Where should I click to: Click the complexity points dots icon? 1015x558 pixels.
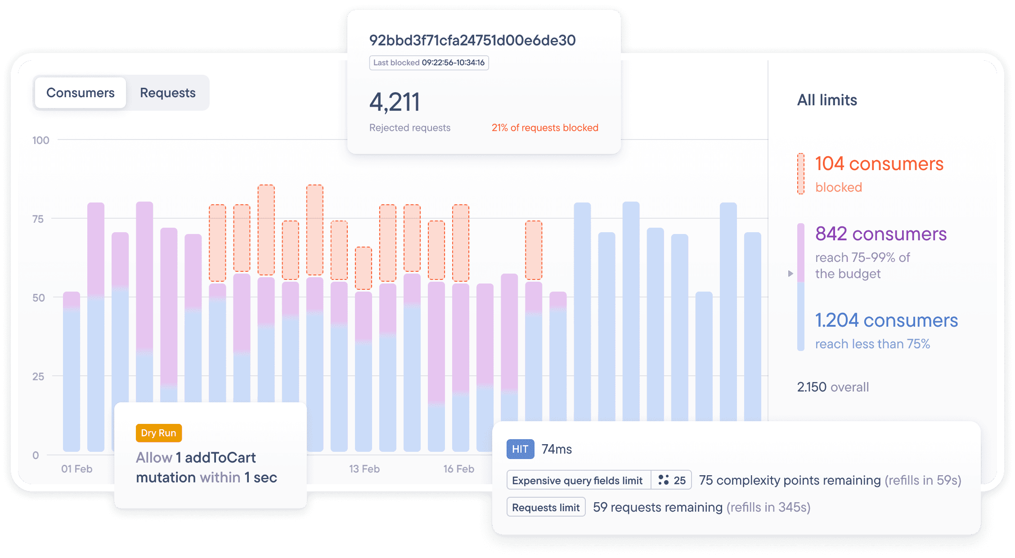(x=663, y=480)
